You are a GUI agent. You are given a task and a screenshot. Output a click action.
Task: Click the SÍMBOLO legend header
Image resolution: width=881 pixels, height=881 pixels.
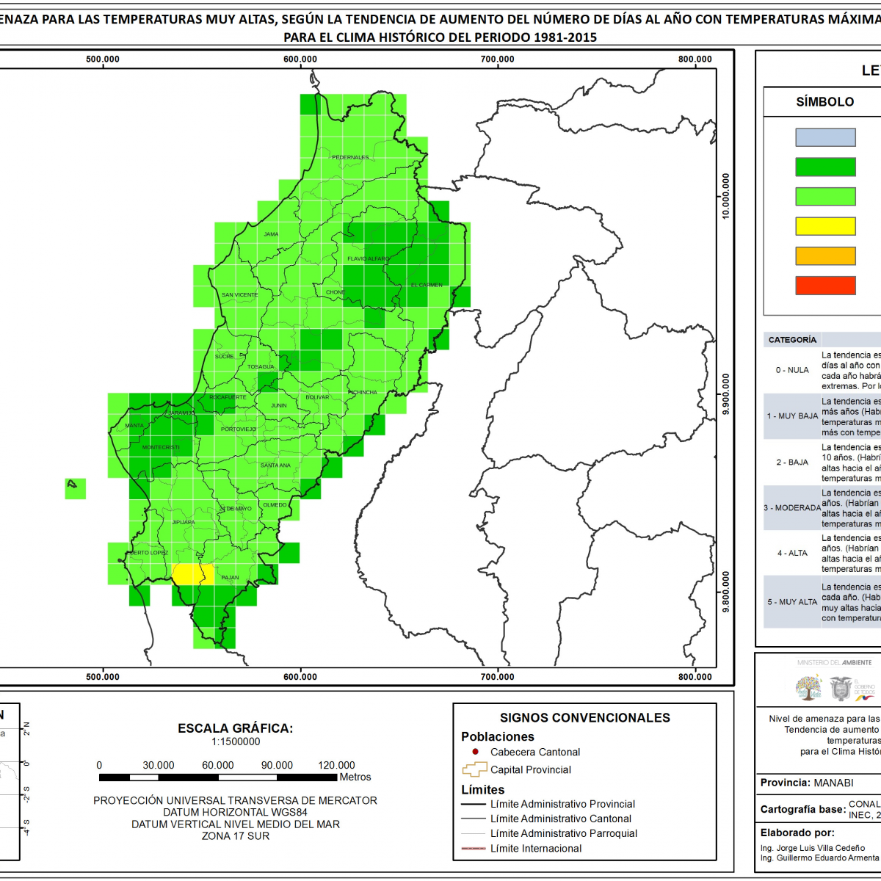(x=825, y=102)
